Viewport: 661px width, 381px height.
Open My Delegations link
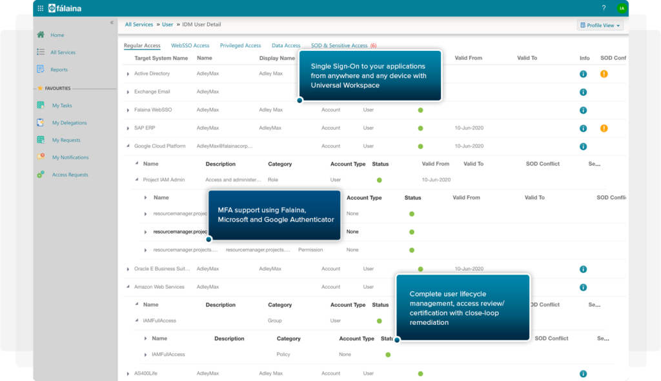click(70, 122)
